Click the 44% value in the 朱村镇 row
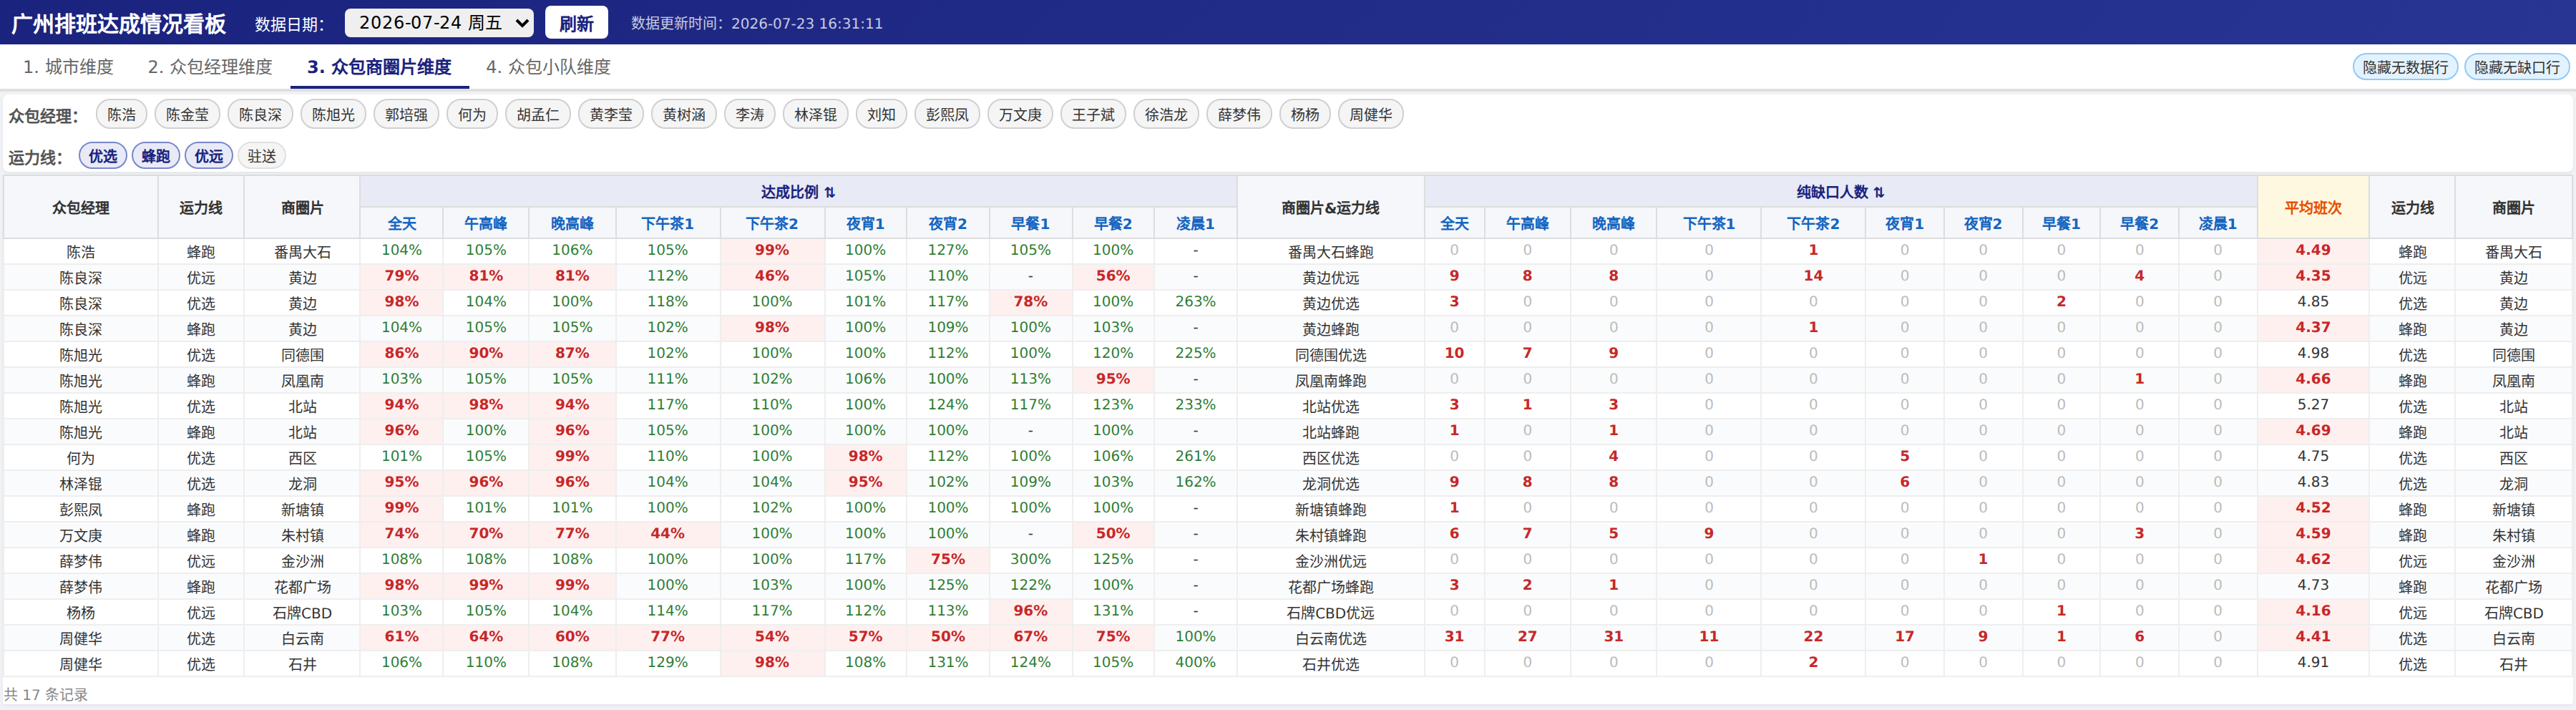The height and width of the screenshot is (710, 2576). pyautogui.click(x=667, y=533)
